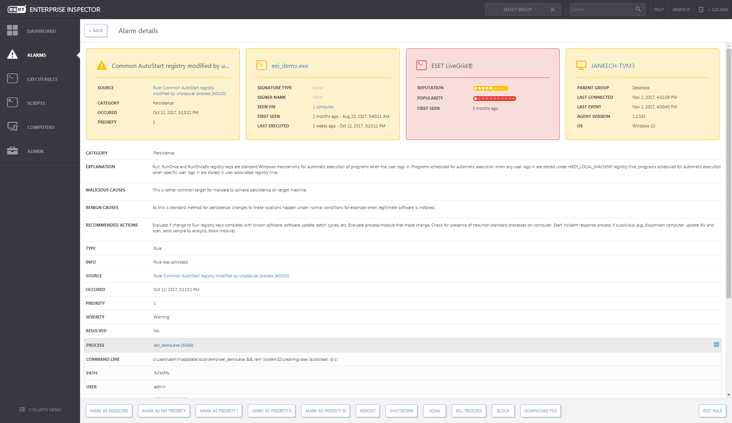Click the Block button

[503, 411]
